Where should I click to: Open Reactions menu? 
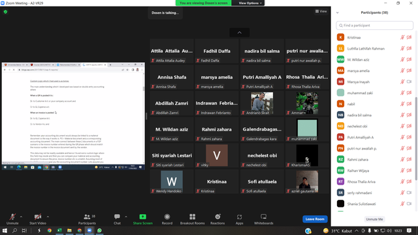[217, 219]
